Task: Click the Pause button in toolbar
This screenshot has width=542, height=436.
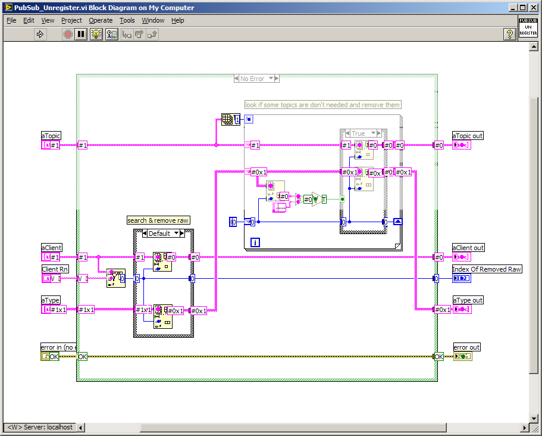Action: [81, 35]
